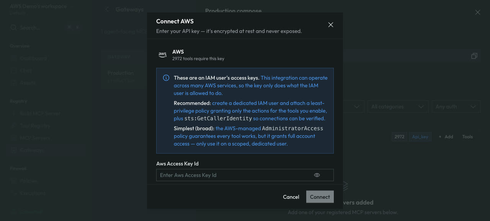Click the "Enter your API key" subtitle
Screen dimensions: 490x221
click(x=229, y=31)
